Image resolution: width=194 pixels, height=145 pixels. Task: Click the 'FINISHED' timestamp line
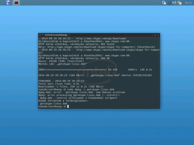point(62,81)
